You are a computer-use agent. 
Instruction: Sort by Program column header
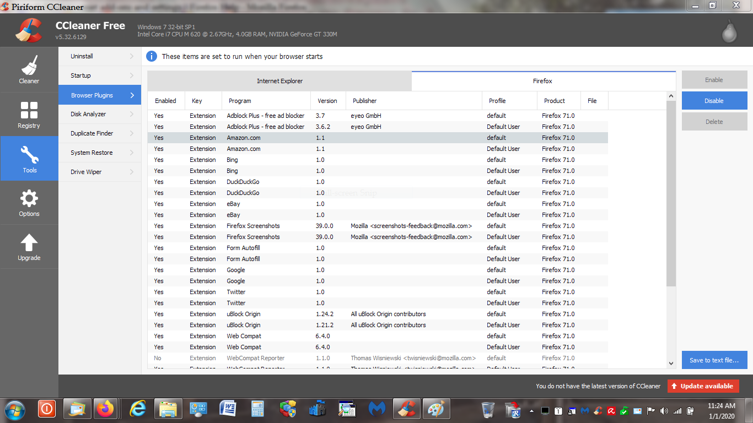click(266, 101)
